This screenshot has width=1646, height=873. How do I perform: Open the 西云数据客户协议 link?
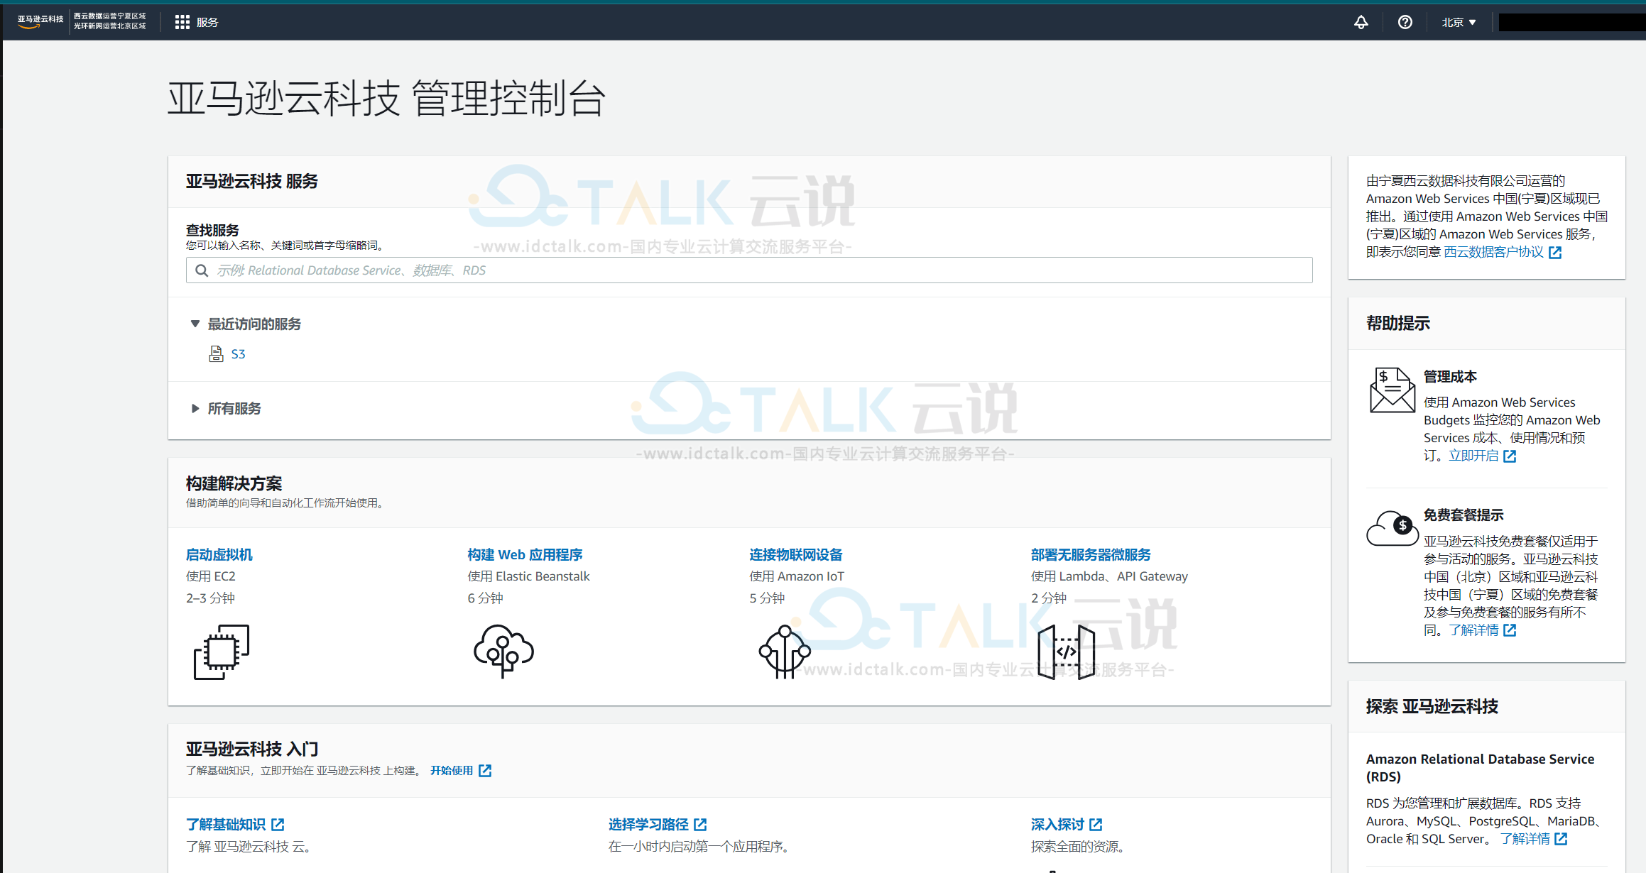pyautogui.click(x=1493, y=252)
